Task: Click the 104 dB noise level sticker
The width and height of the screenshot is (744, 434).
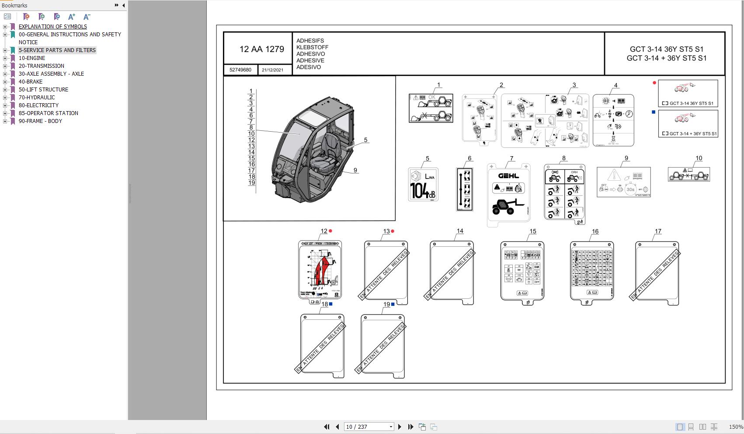Action: [x=423, y=185]
